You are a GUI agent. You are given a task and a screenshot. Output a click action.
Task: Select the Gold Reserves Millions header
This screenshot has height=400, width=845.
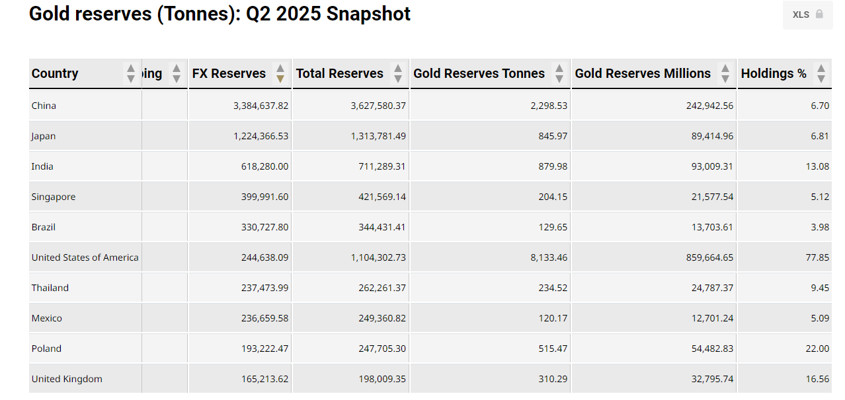pyautogui.click(x=643, y=73)
